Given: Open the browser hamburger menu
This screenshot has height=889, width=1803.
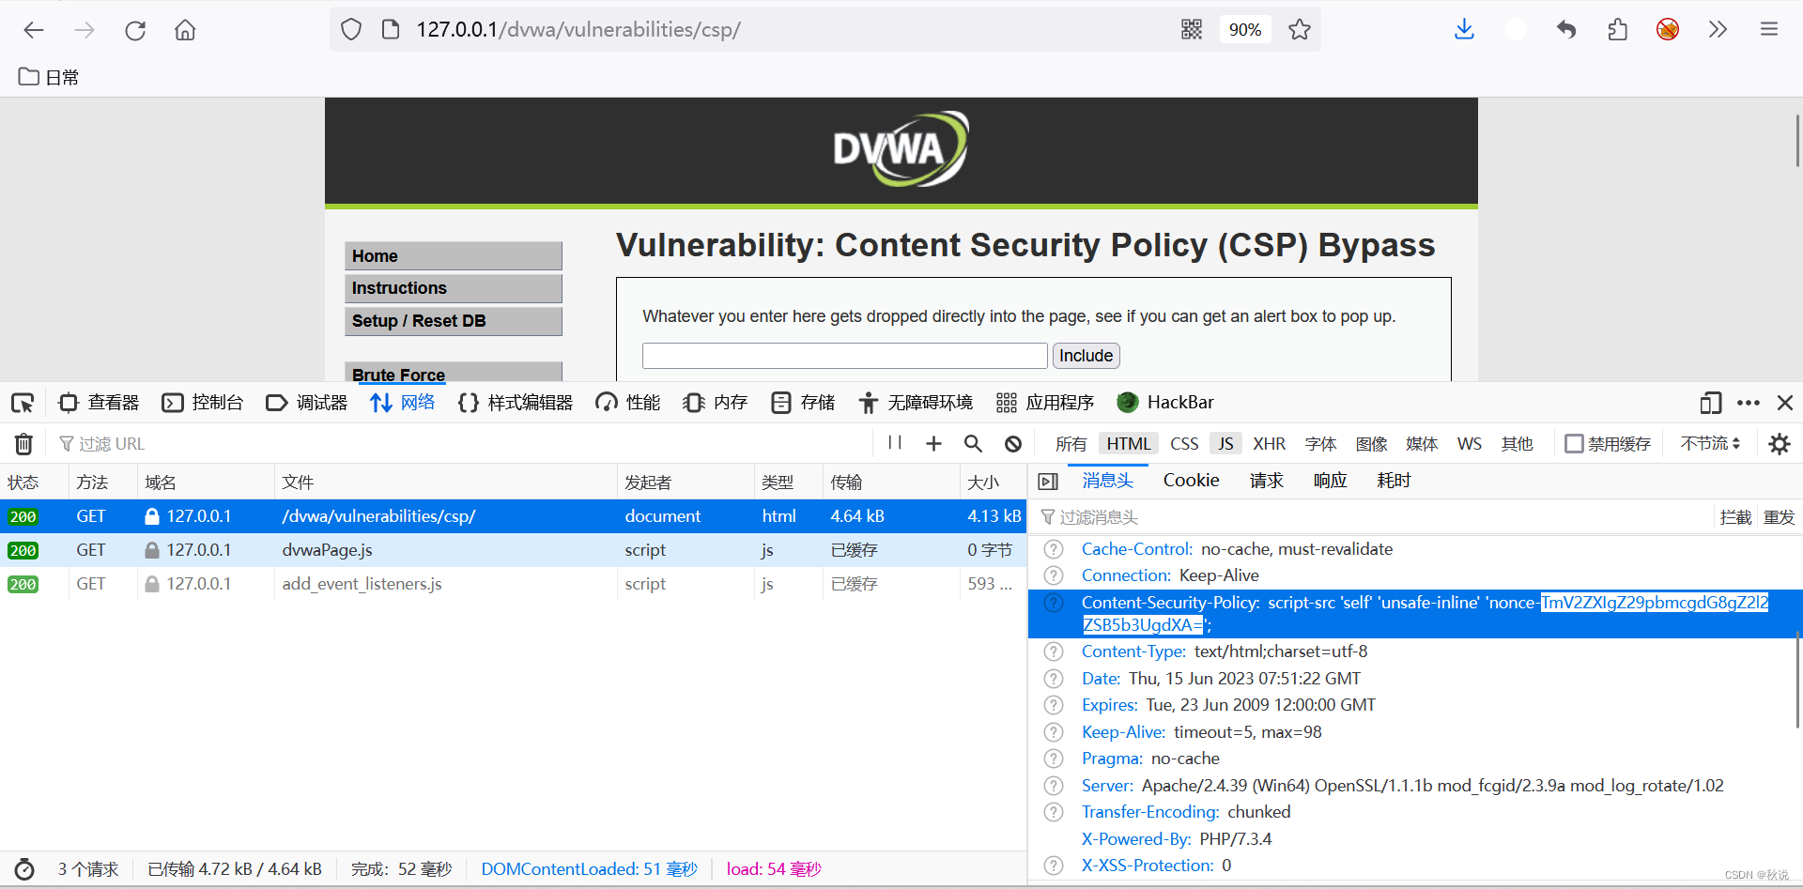Looking at the screenshot, I should (1769, 30).
